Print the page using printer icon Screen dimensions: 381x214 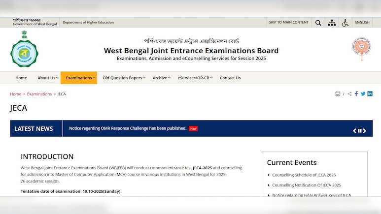tap(338, 94)
